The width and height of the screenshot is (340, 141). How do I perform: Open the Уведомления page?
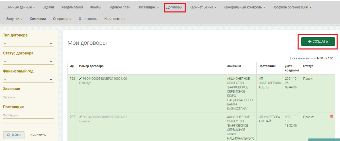[x=72, y=7]
